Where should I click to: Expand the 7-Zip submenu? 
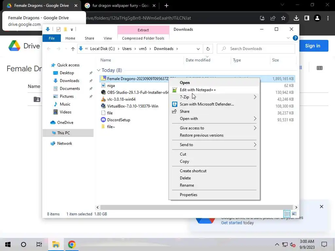tap(214, 97)
